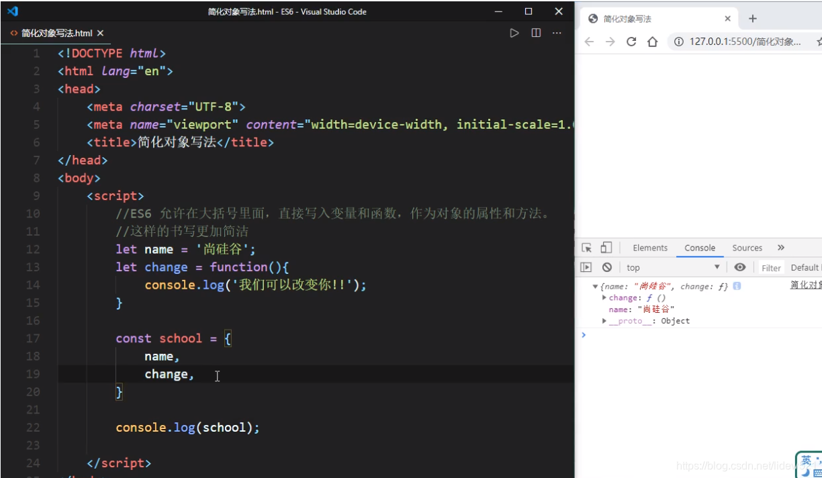
Task: Click the <!DOCTYPE html> code line
Action: pos(111,53)
